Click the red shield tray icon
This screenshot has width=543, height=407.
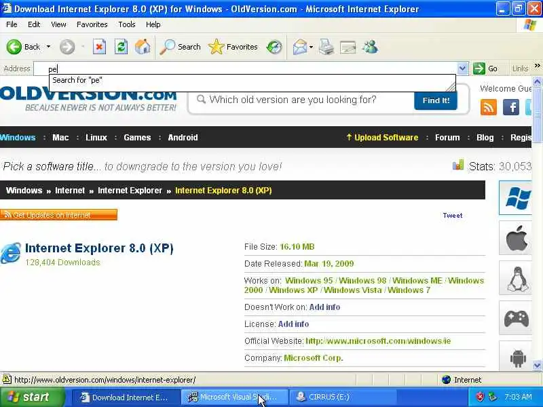coord(480,397)
